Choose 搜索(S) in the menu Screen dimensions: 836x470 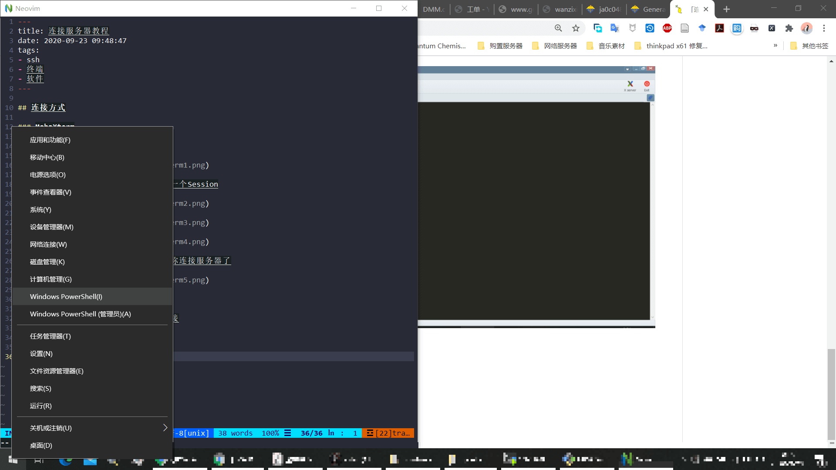coord(93,388)
